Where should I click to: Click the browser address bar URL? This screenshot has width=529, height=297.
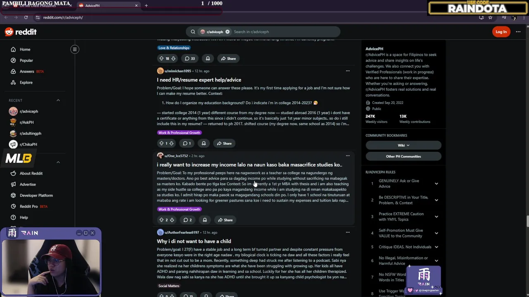tap(63, 17)
